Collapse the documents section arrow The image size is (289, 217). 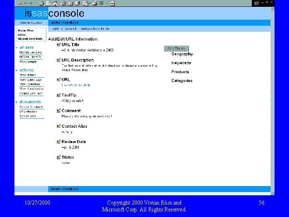16,102
